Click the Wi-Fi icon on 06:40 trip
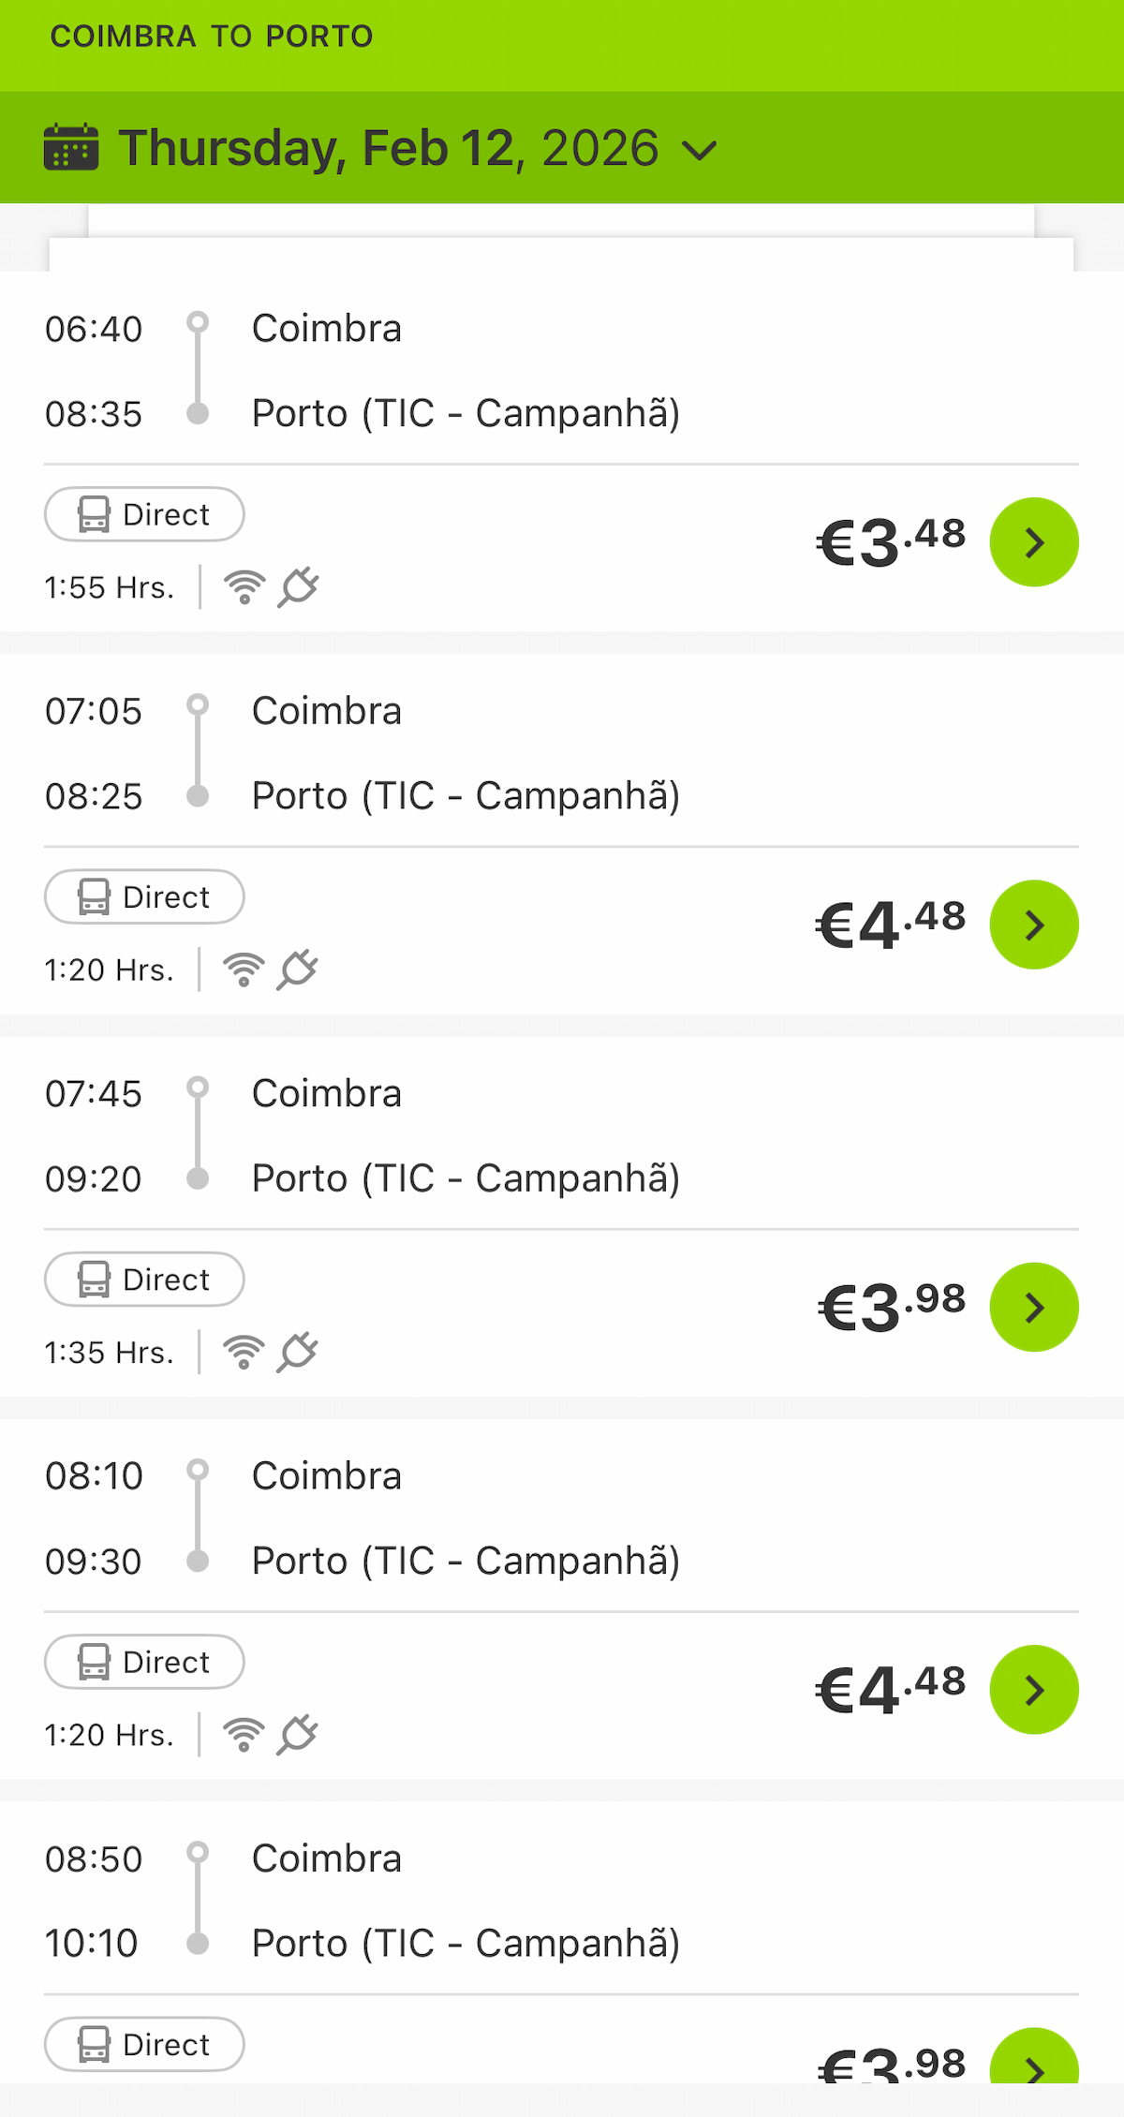The image size is (1124, 2117). tap(244, 587)
